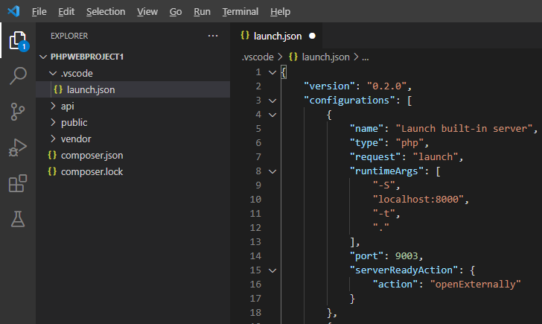Click the "serverReadyAction" key on line 15
Viewport: 542px width, 324px height.
coord(404,270)
